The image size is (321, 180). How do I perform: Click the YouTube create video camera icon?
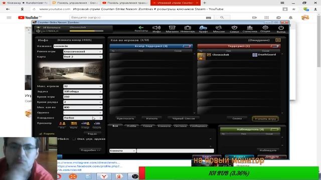[x=254, y=17]
